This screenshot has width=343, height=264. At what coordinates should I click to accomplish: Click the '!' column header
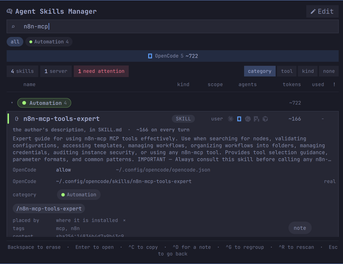[334, 84]
